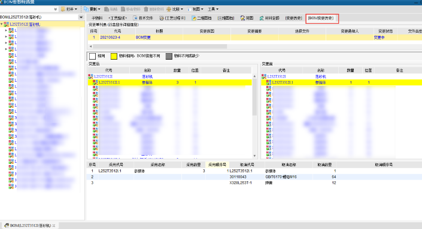Viewport: 422px width, 229px height.
Task: Select 落砂机 name in 变更前 panel
Action: point(320,76)
